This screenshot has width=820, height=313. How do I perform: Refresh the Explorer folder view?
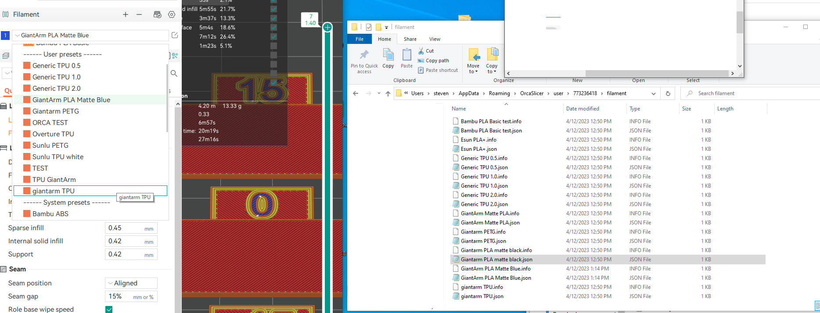pyautogui.click(x=668, y=93)
